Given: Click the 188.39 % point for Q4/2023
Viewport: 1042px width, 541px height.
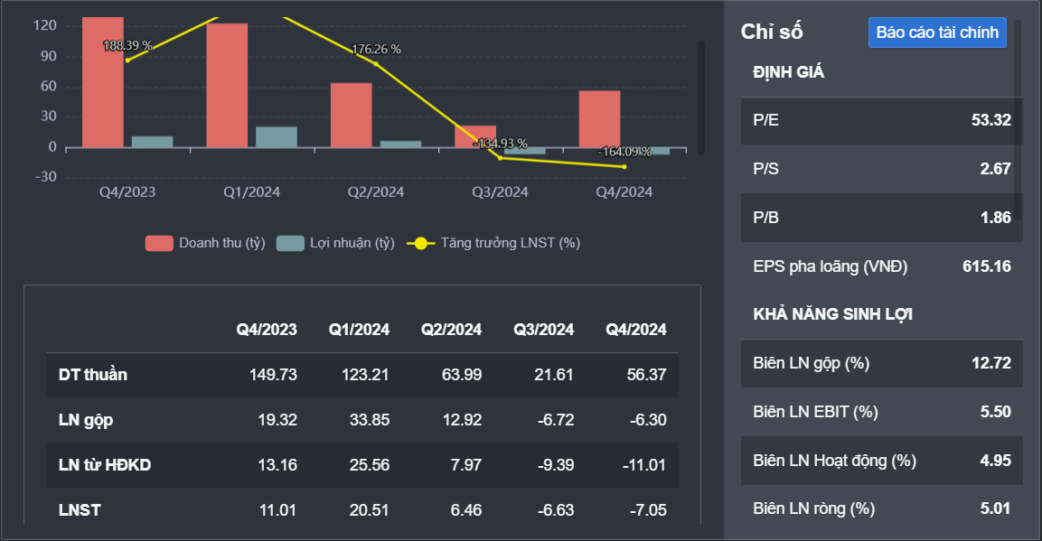Looking at the screenshot, I should tap(127, 60).
